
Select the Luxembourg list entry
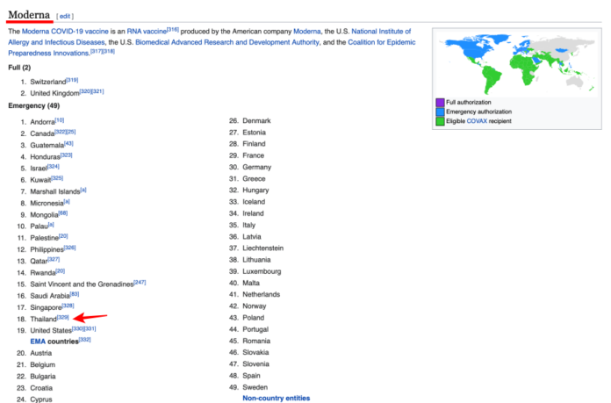pos(262,271)
